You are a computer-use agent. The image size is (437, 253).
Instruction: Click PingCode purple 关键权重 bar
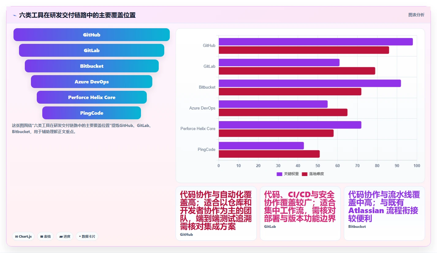[x=261, y=146]
